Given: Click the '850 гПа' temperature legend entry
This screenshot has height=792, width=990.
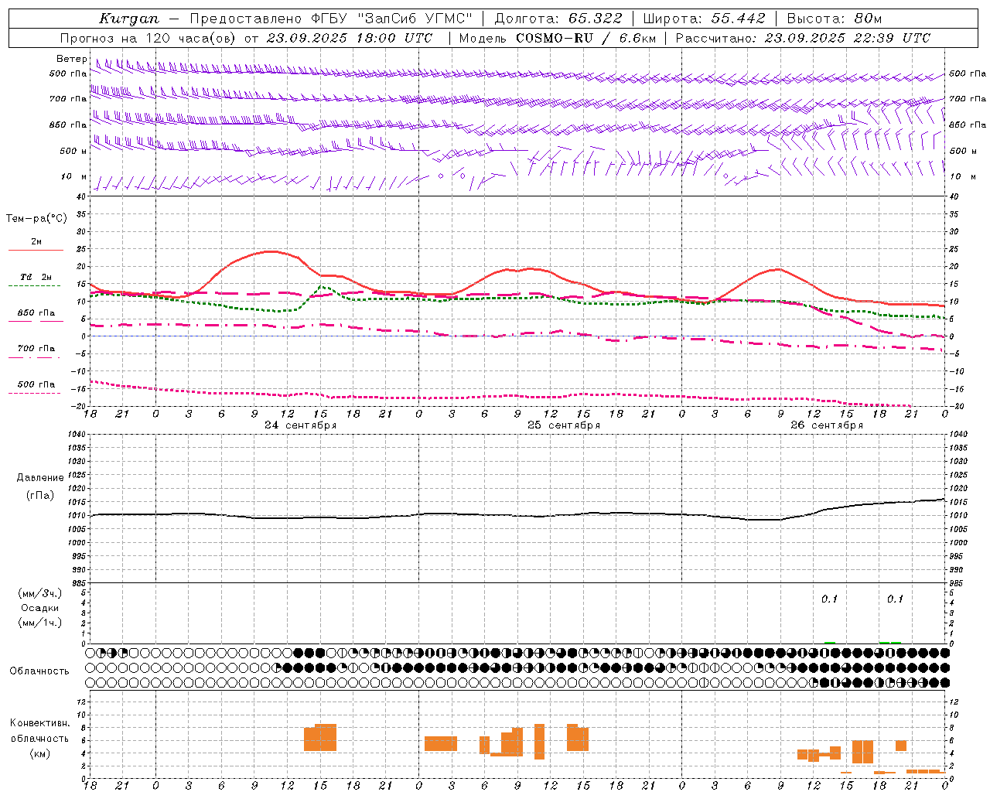Looking at the screenshot, I should click(36, 313).
